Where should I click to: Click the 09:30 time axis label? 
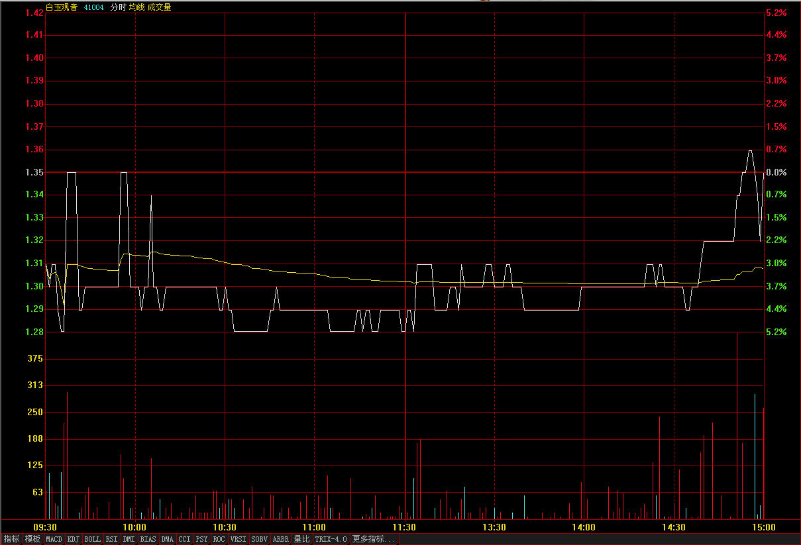point(45,527)
